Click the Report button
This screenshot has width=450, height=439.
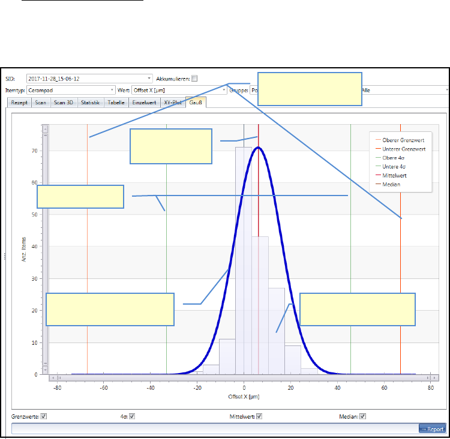pyautogui.click(x=432, y=429)
